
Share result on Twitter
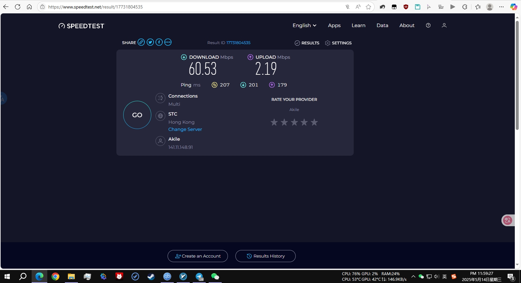(150, 42)
